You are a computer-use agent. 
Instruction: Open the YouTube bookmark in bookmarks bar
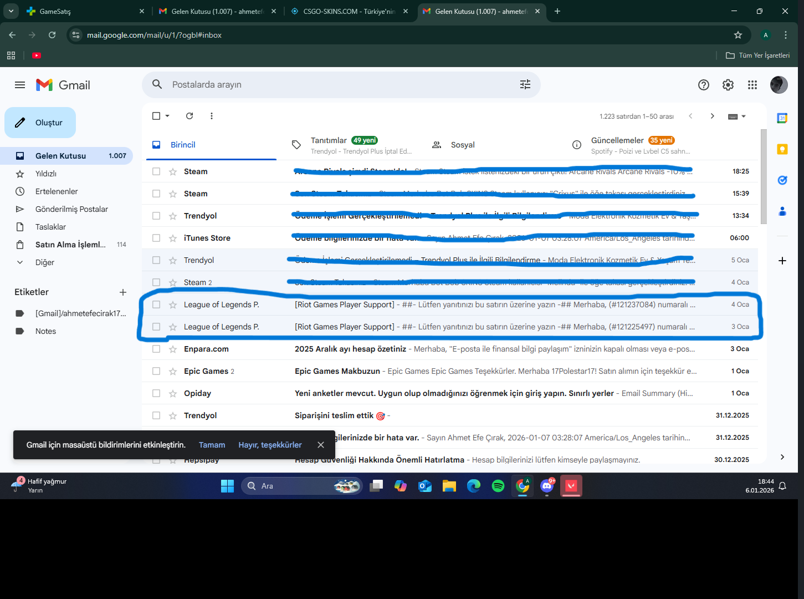pos(37,55)
